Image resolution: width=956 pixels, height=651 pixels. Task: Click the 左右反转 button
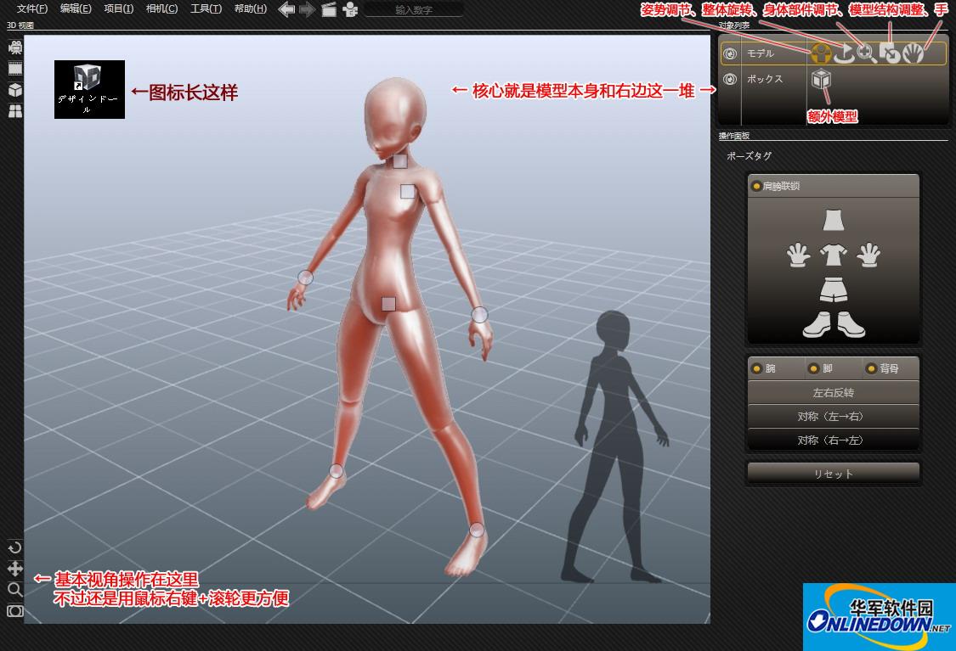pos(833,393)
